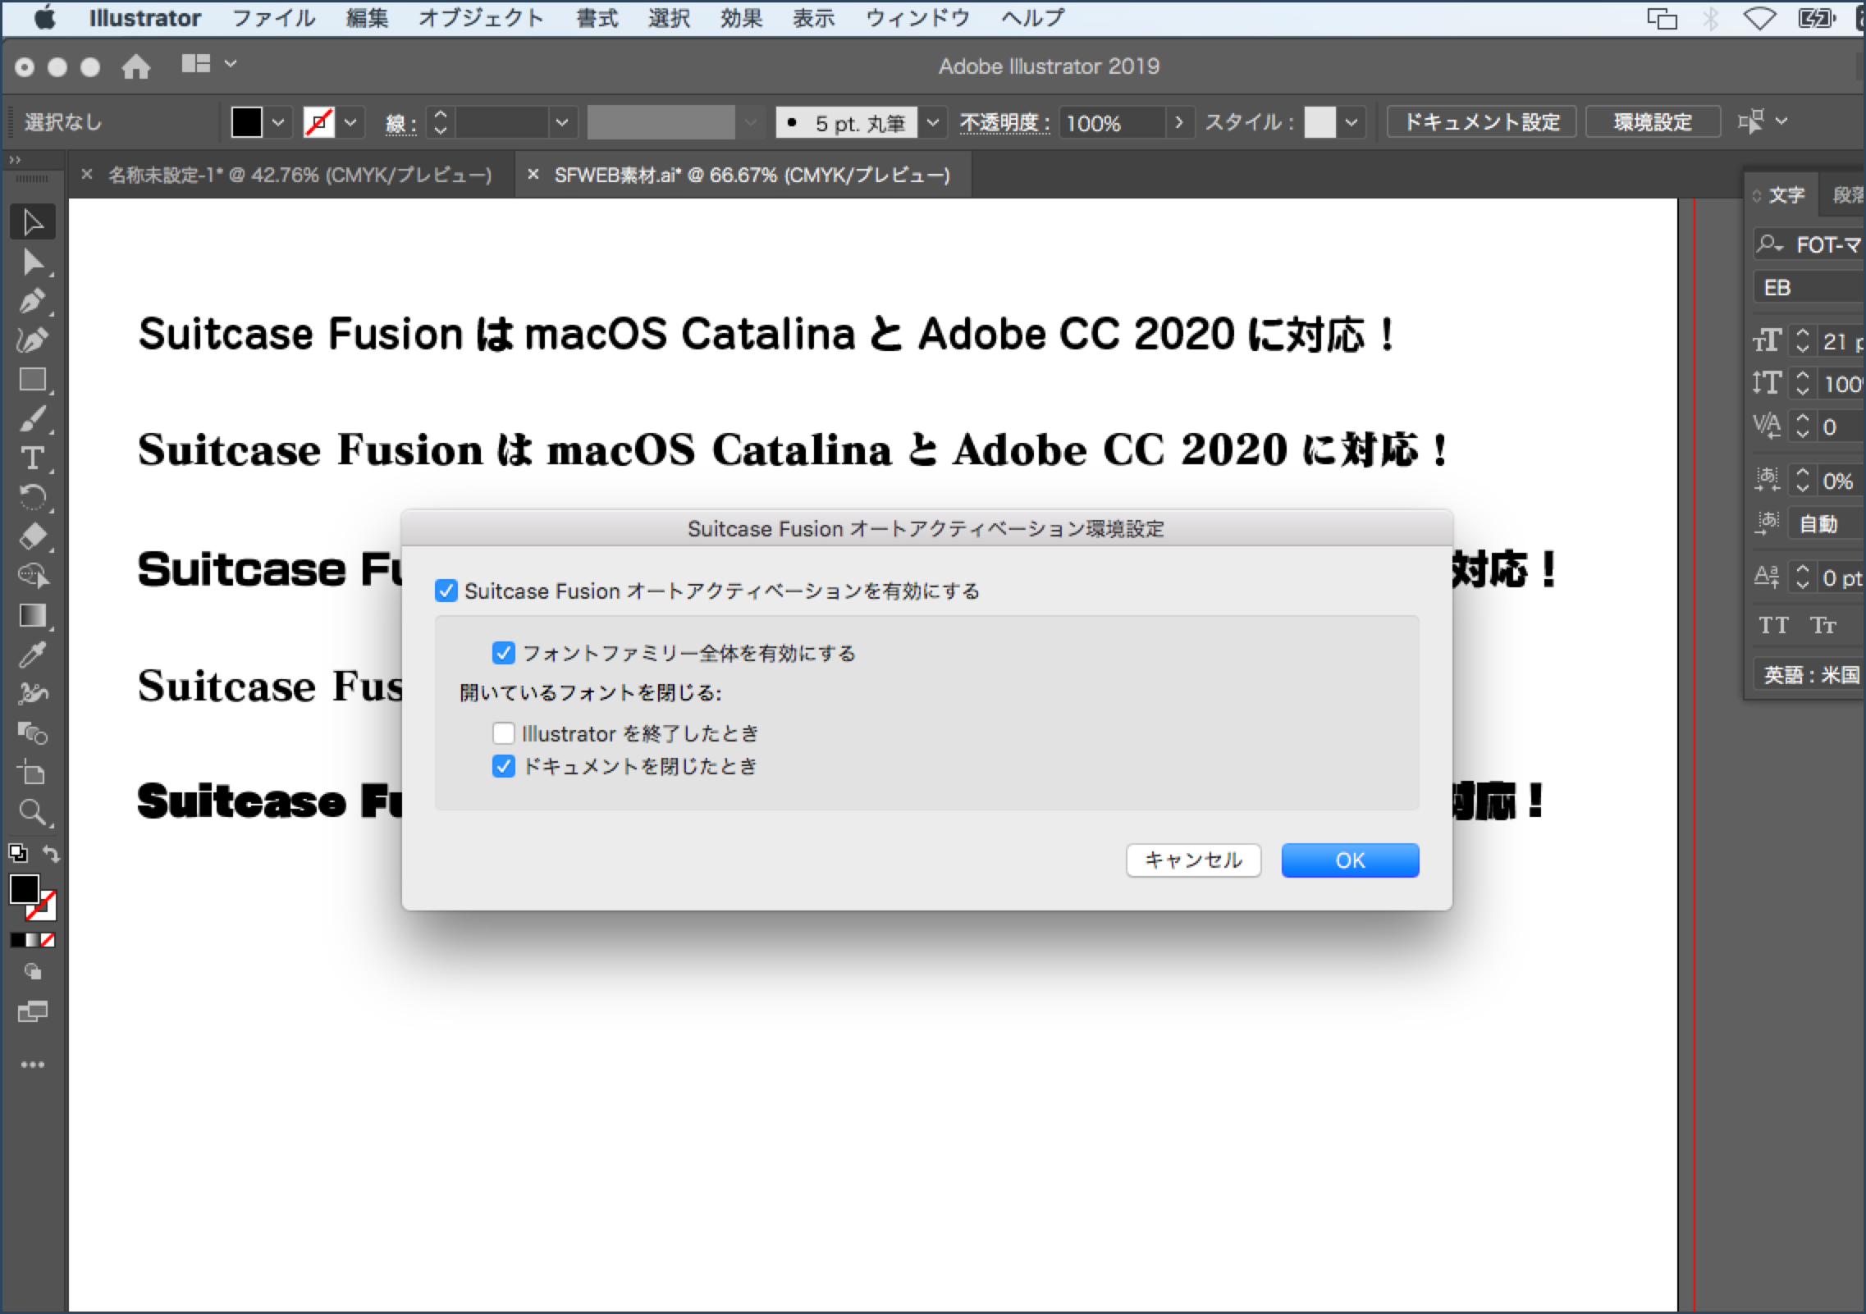Click the OK button in dialog
The image size is (1866, 1314).
point(1350,860)
